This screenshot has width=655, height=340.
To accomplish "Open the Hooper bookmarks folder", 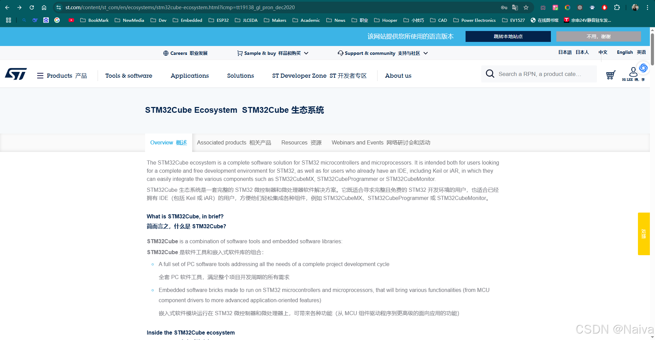I will point(386,20).
